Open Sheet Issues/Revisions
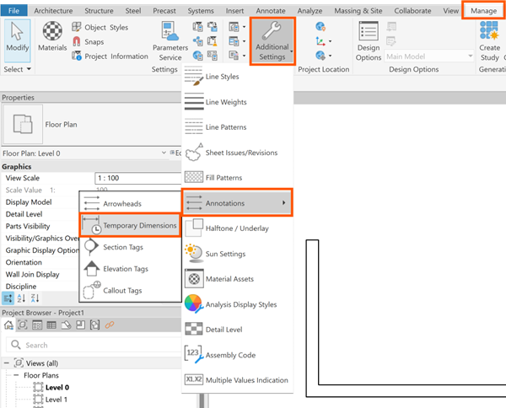This screenshot has width=506, height=408. coord(237,153)
